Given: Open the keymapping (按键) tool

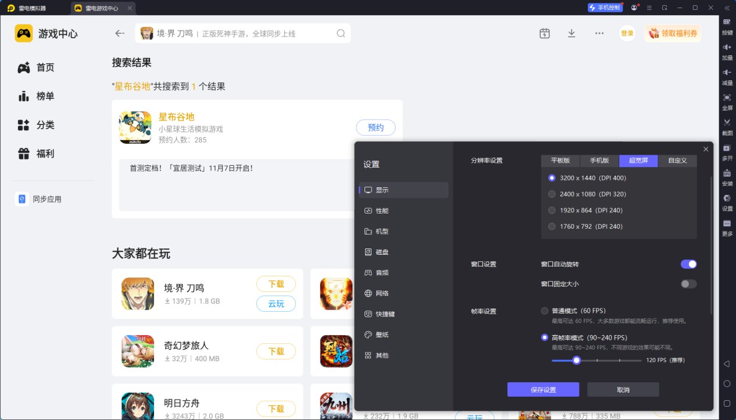Looking at the screenshot, I should (727, 22).
